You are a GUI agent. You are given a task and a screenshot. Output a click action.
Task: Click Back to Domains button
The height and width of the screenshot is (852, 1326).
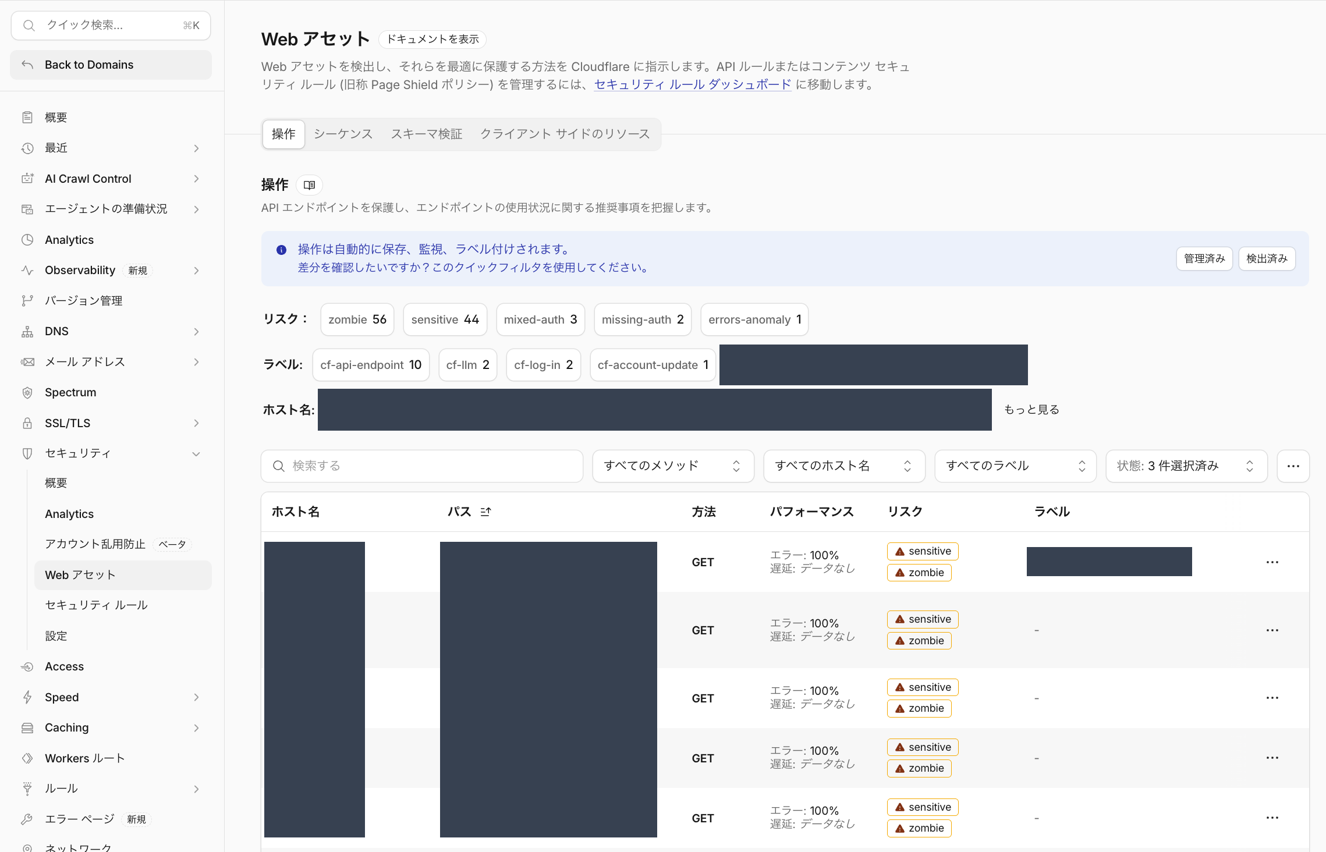point(111,65)
